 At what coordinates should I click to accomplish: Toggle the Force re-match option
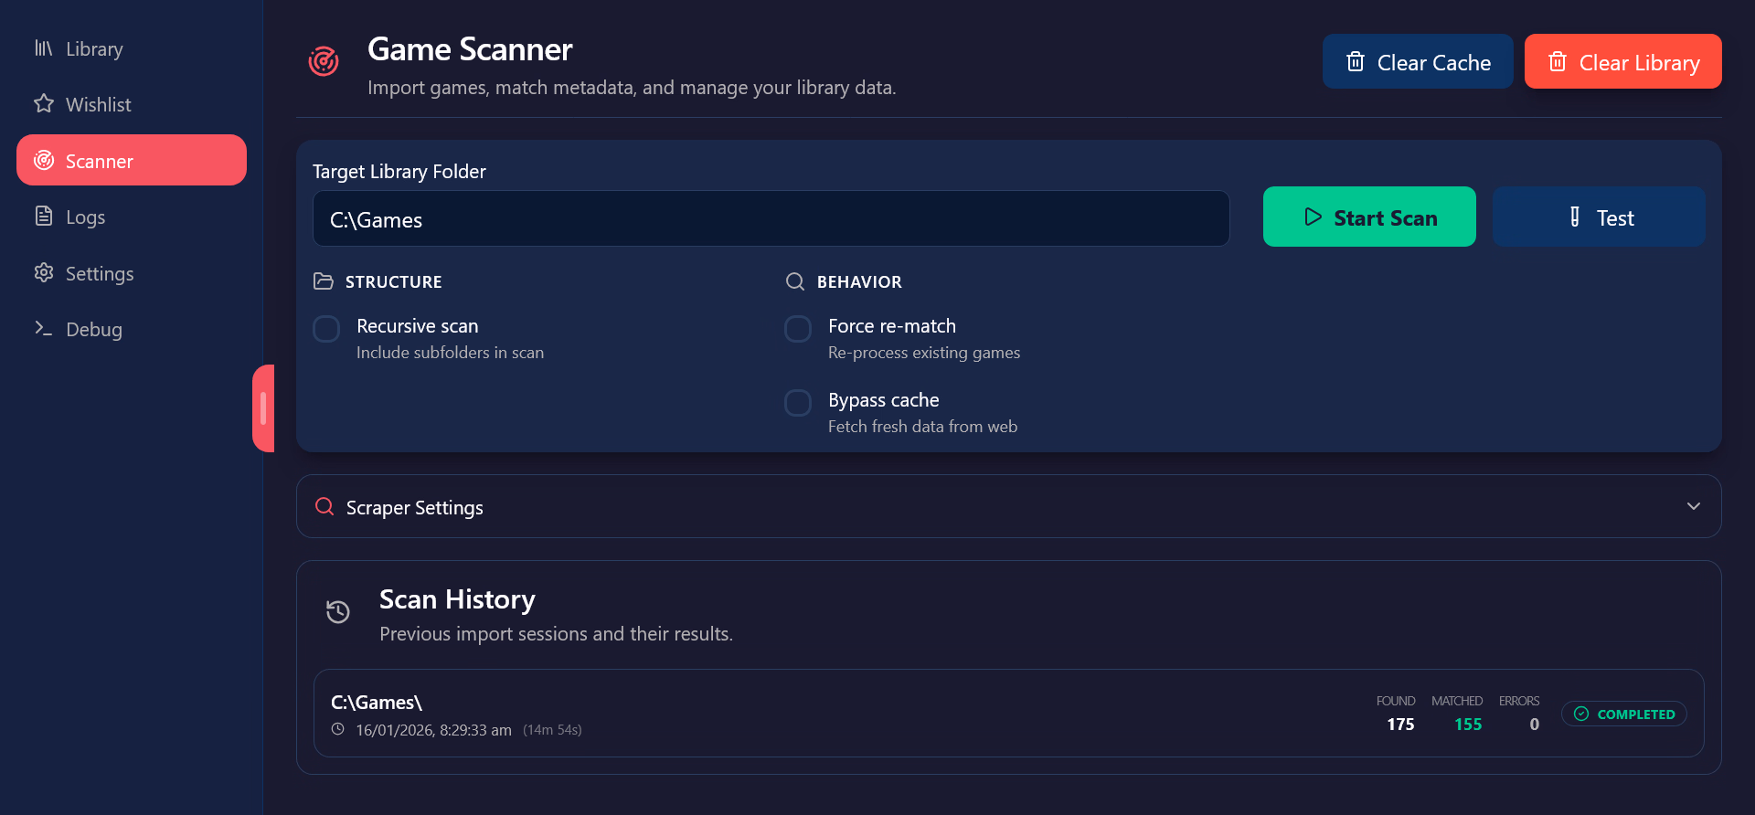798,329
